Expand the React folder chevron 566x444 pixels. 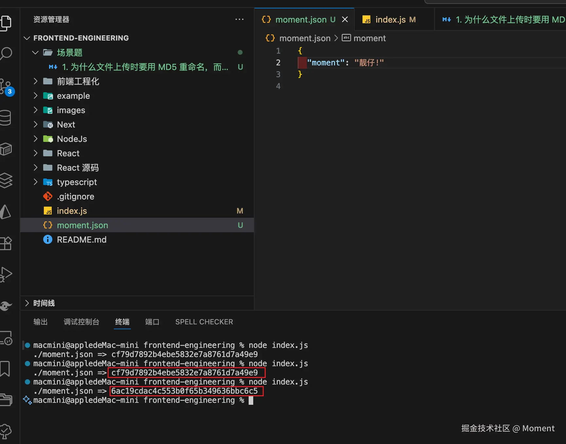(x=35, y=153)
